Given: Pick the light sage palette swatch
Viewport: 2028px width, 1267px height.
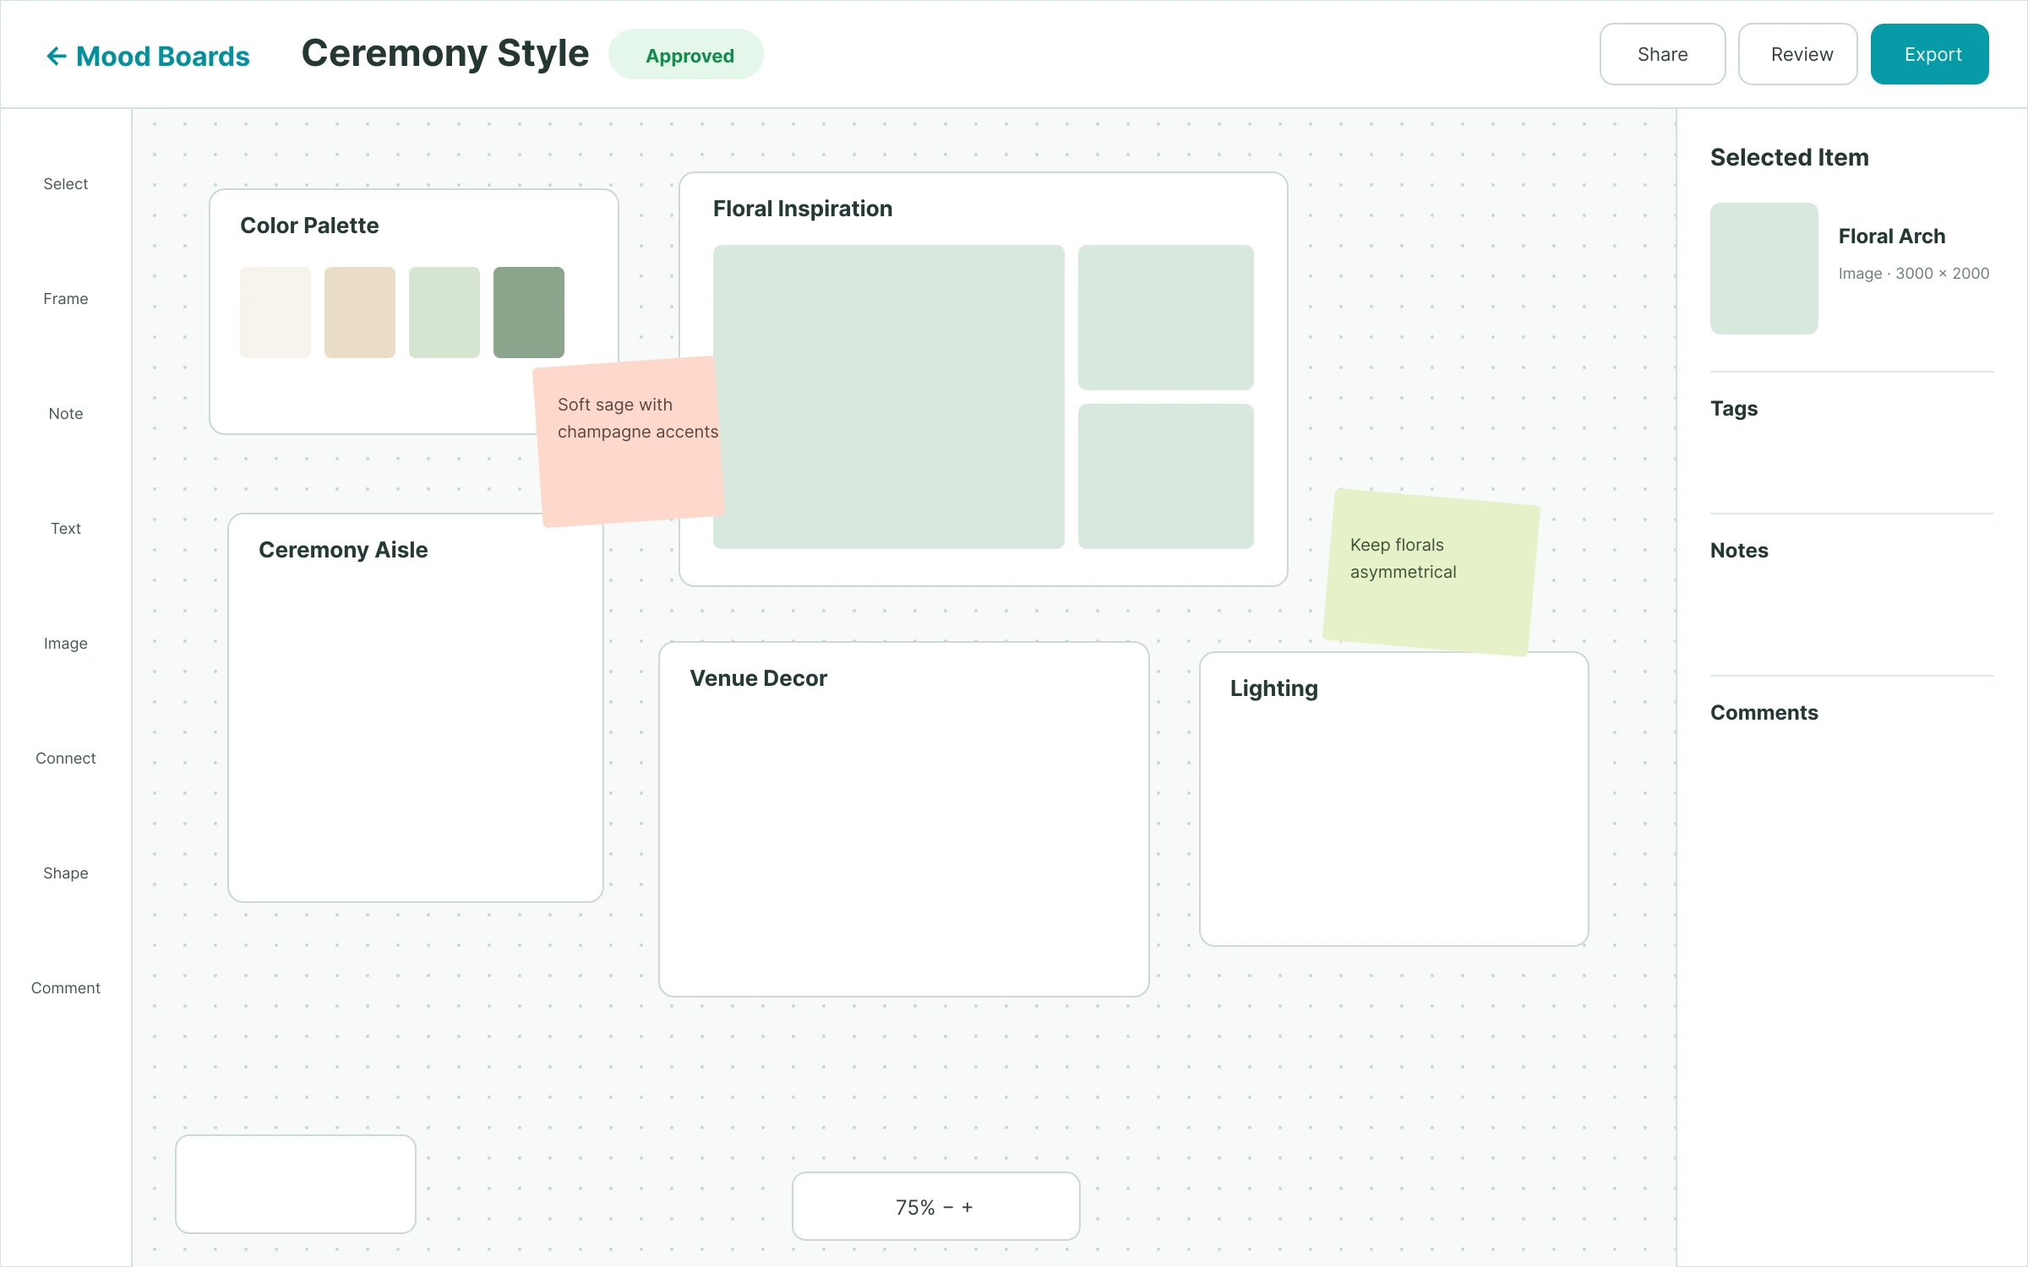Looking at the screenshot, I should coord(444,313).
